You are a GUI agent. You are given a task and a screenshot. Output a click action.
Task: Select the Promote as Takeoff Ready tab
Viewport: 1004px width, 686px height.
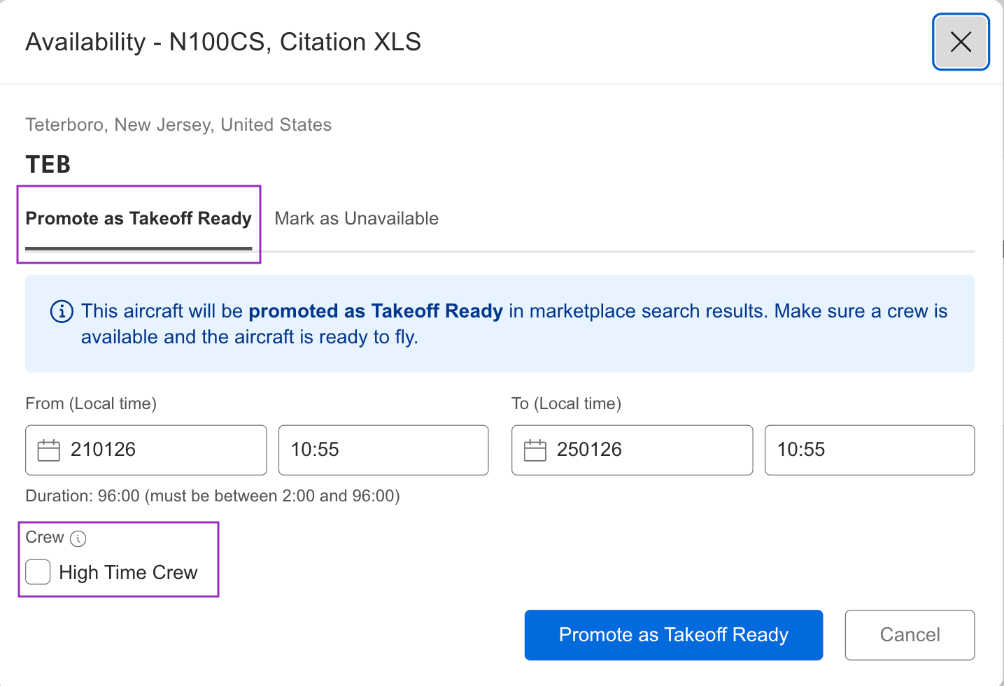point(139,218)
